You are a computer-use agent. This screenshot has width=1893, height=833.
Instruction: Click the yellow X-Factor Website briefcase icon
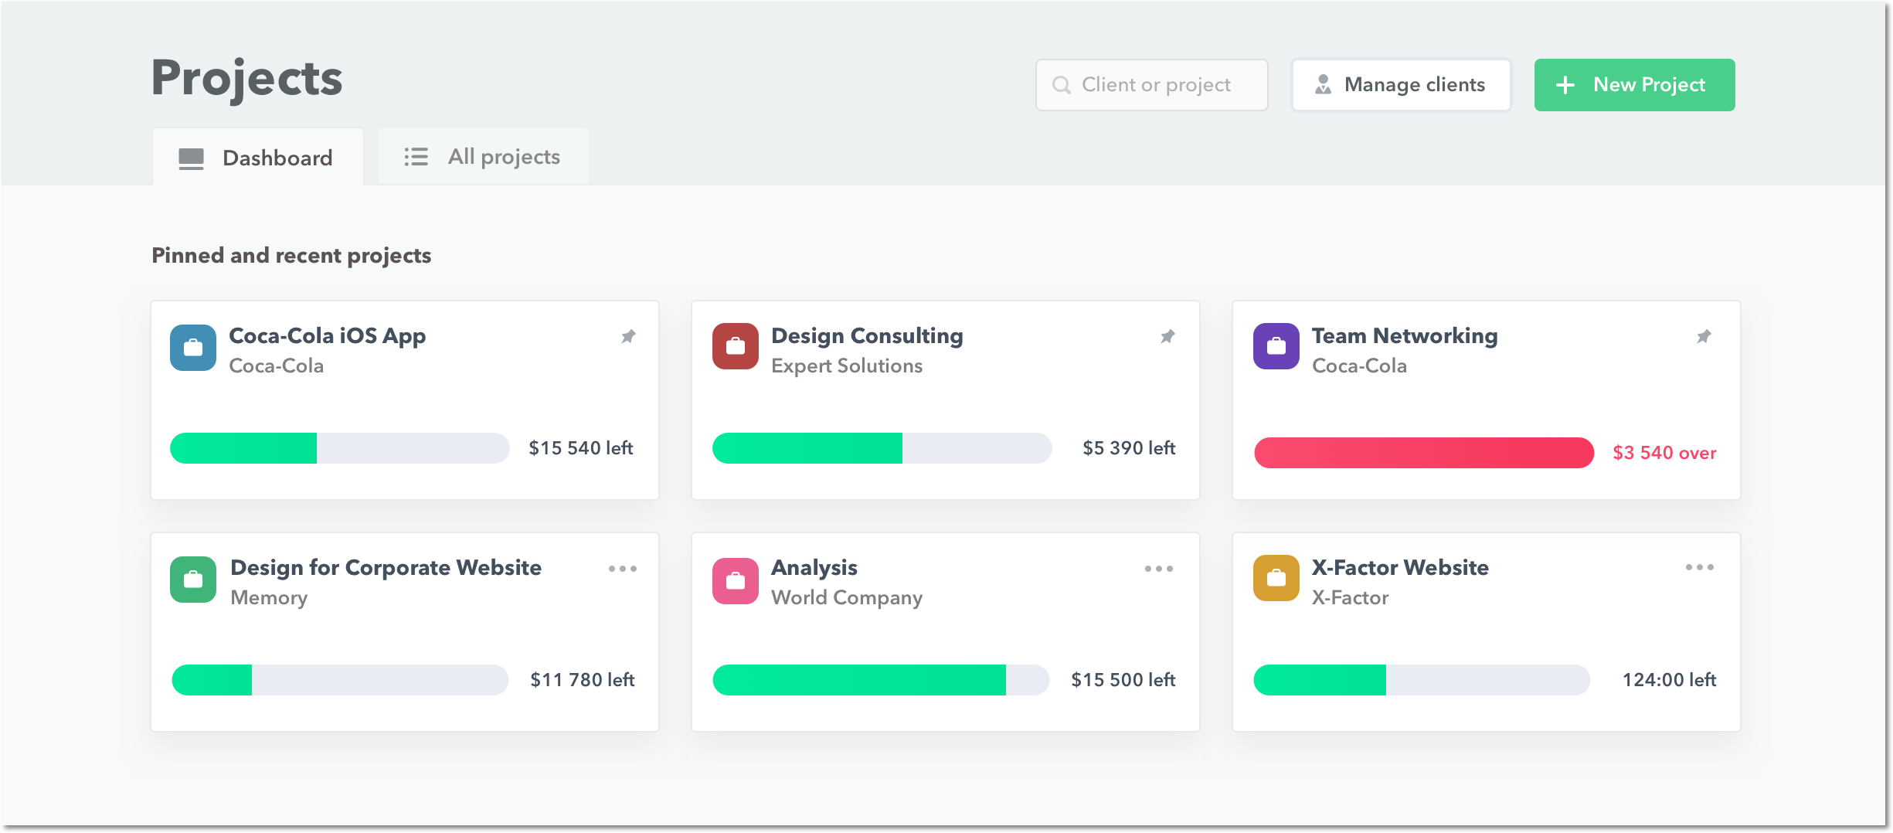[x=1276, y=578]
